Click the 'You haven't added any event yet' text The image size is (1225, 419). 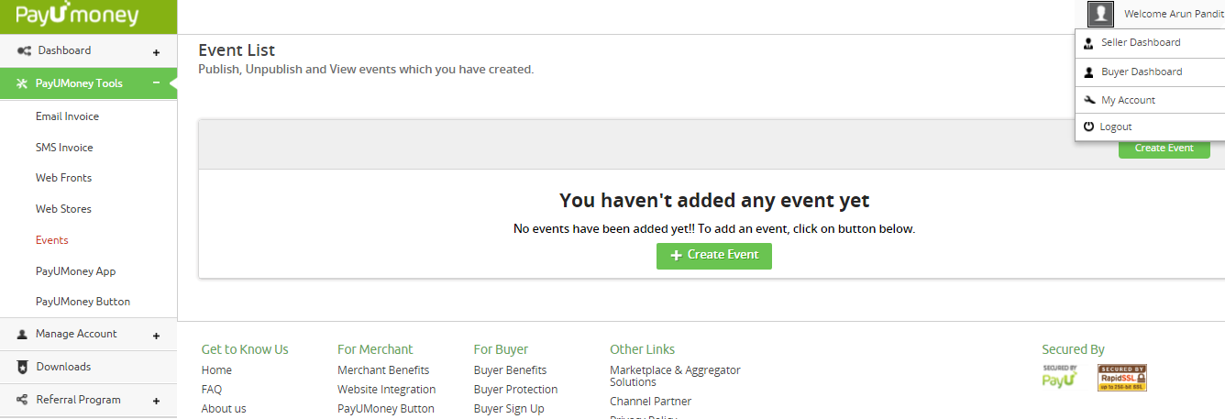click(714, 201)
